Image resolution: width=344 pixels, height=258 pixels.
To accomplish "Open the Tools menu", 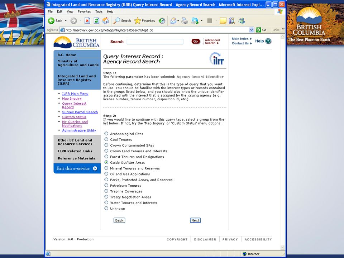I will (x=99, y=11).
